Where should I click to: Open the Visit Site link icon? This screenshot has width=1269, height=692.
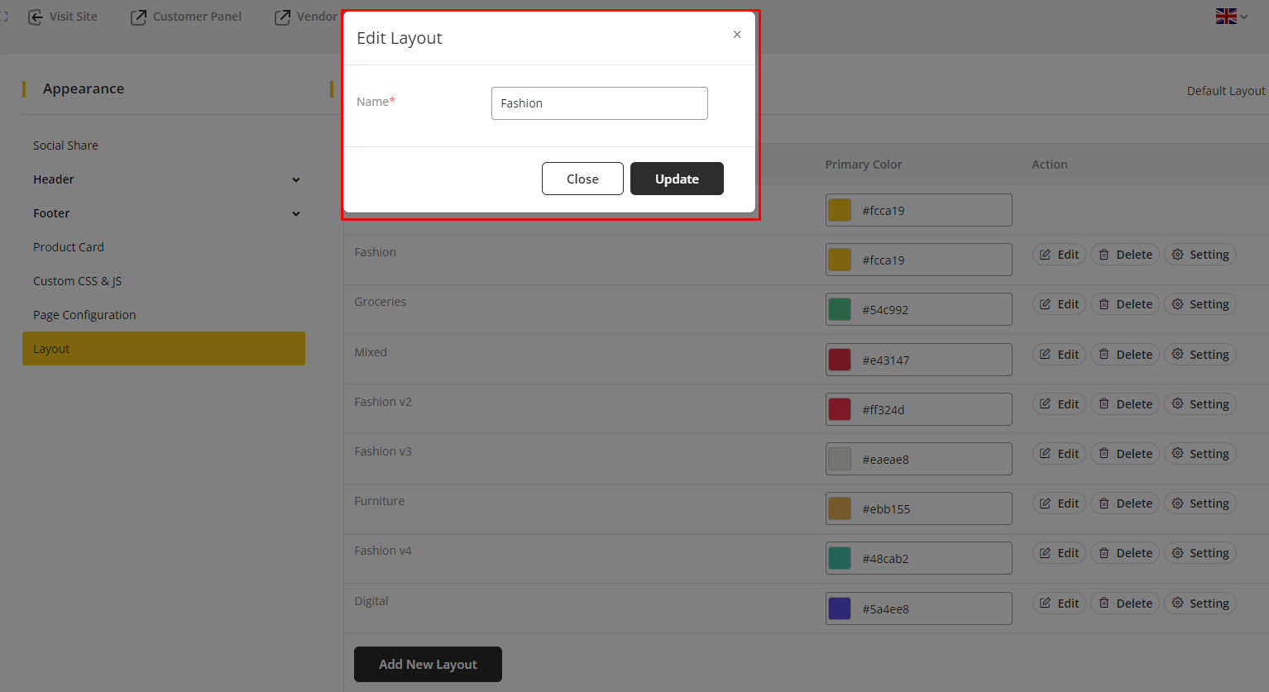pyautogui.click(x=36, y=17)
